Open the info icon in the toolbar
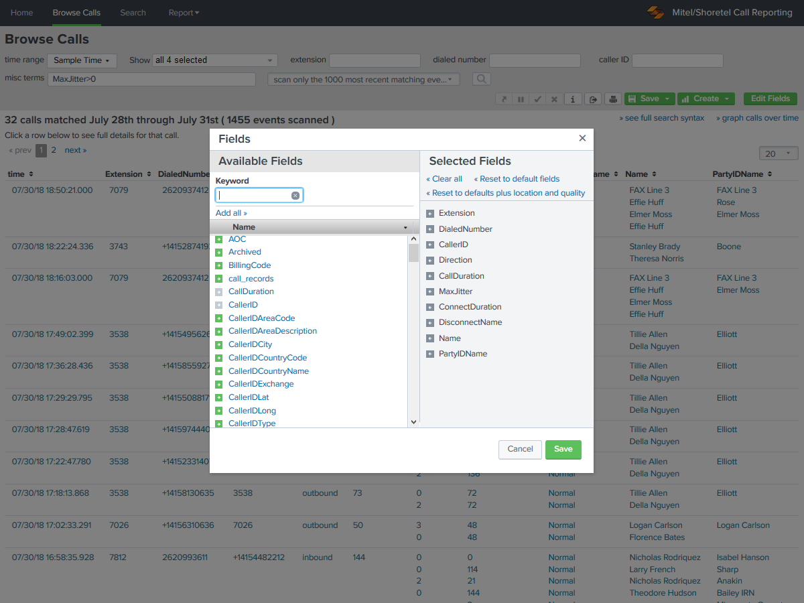804x603 pixels. [x=573, y=98]
